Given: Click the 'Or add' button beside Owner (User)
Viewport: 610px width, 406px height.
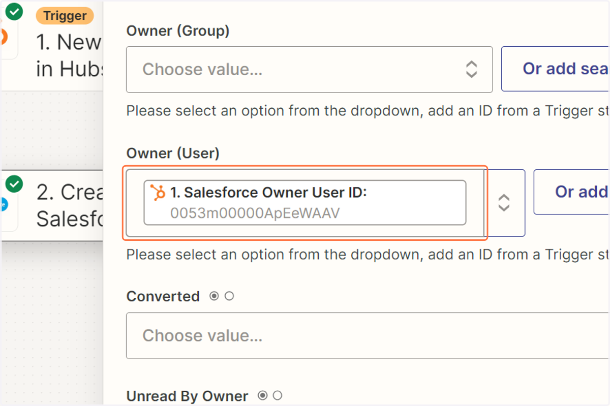Looking at the screenshot, I should coord(572,192).
